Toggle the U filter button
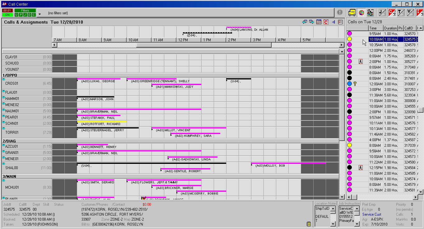The height and width of the screenshot is (229, 424). [x=16, y=15]
